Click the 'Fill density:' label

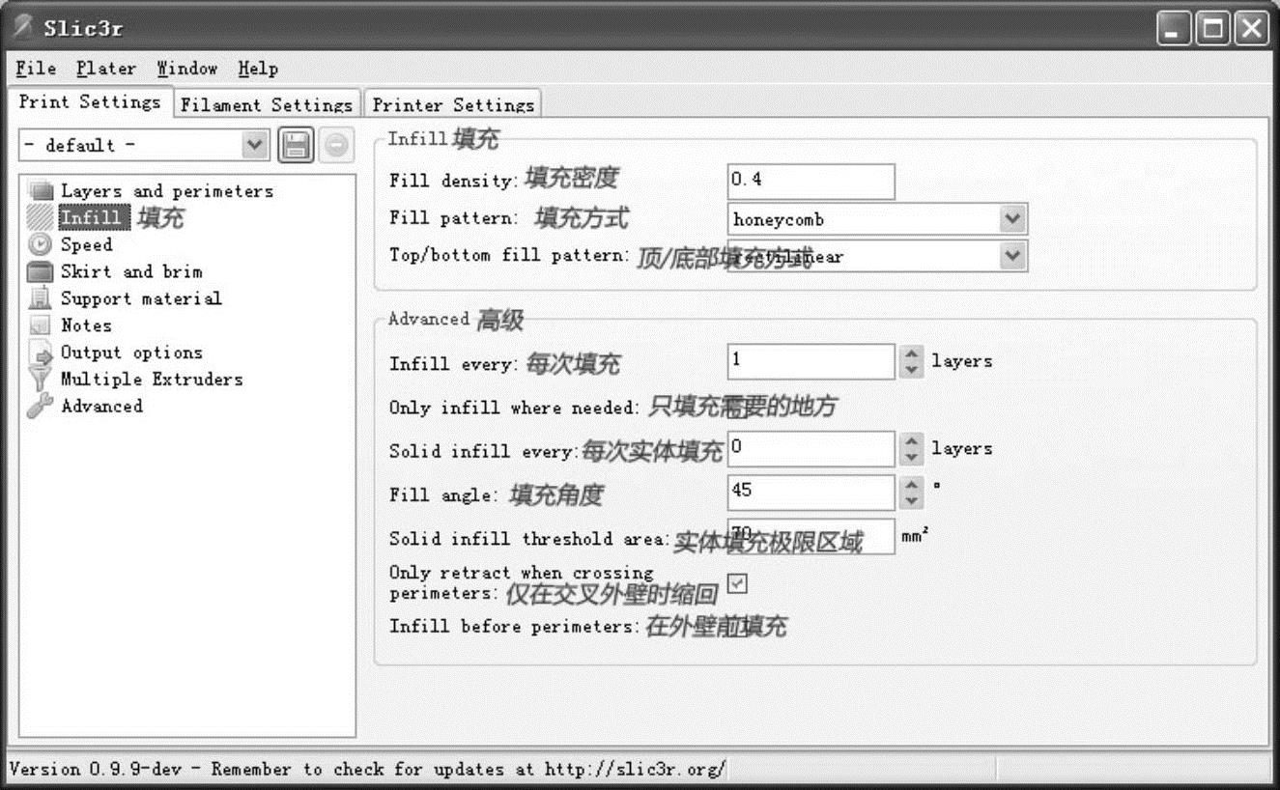[x=454, y=181]
